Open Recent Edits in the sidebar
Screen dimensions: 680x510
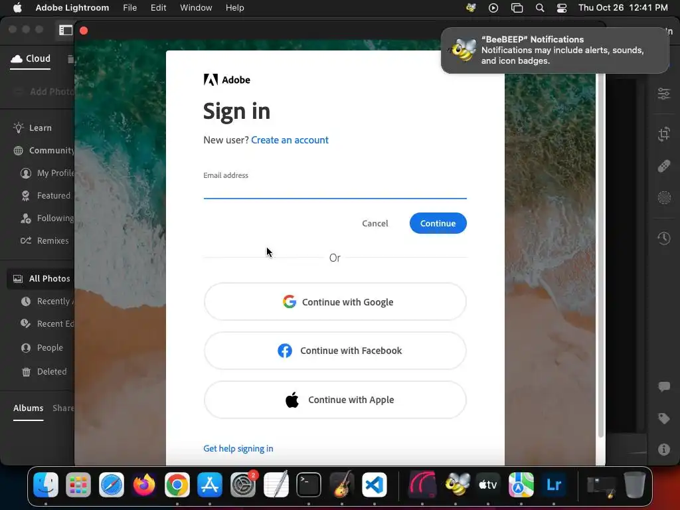click(x=47, y=323)
